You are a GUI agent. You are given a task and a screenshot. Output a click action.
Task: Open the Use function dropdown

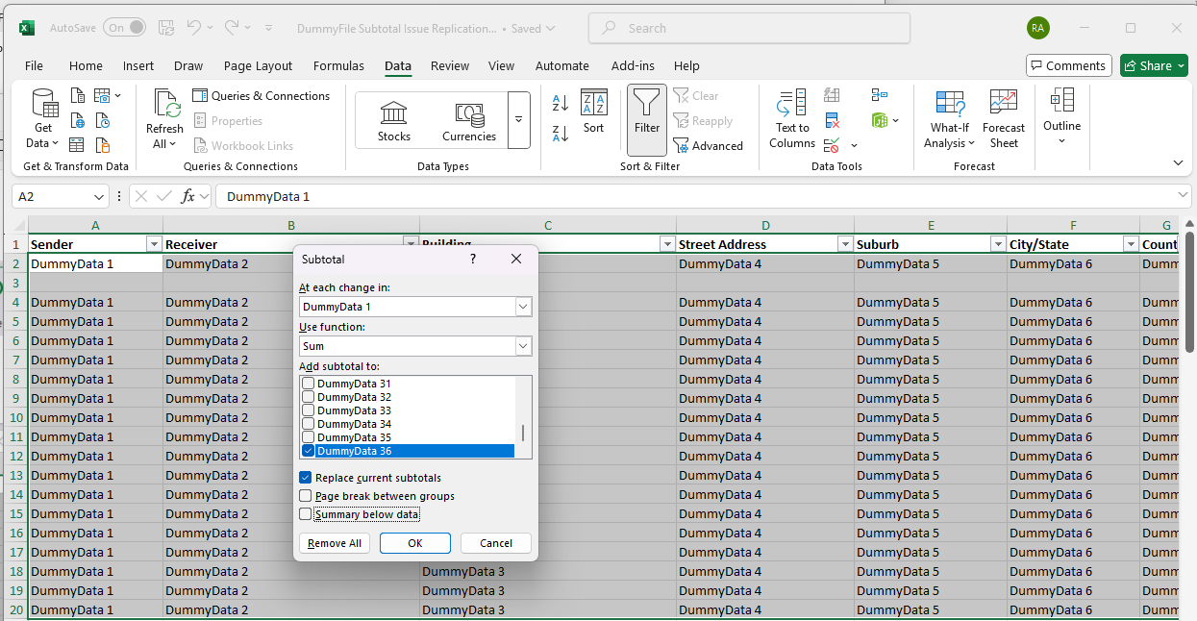(522, 345)
